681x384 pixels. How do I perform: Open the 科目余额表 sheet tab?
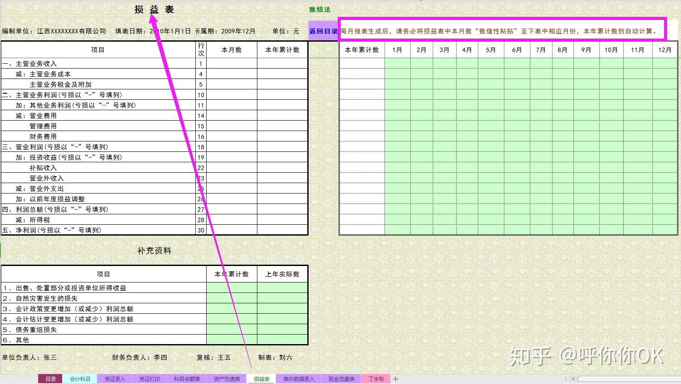tap(187, 379)
